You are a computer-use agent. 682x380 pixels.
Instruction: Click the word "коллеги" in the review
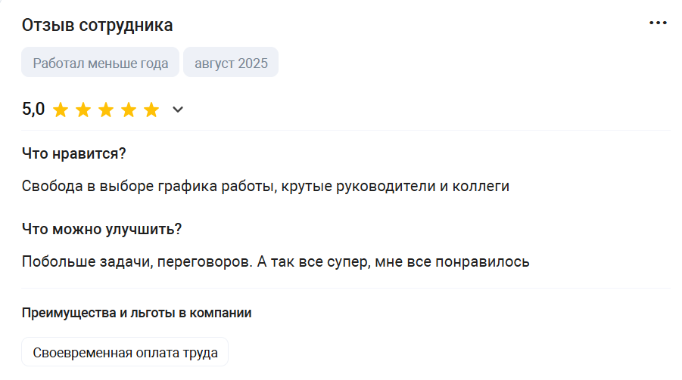[481, 186]
